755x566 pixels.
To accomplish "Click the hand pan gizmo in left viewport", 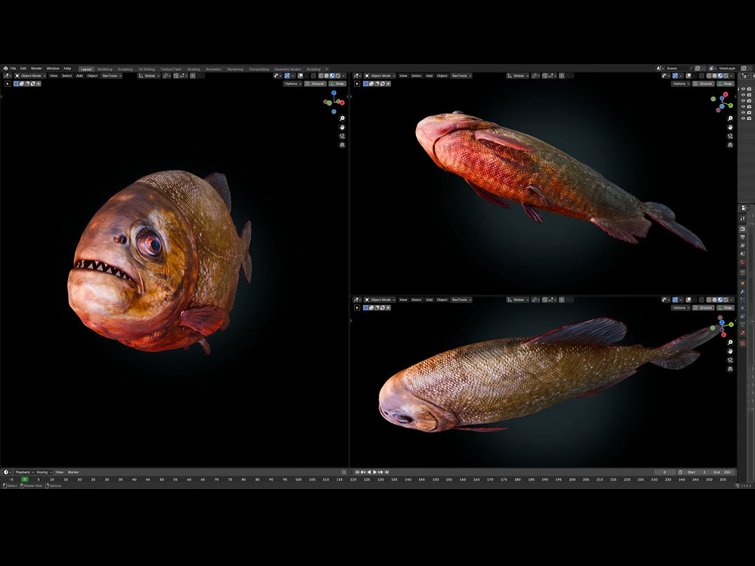I will pyautogui.click(x=342, y=127).
